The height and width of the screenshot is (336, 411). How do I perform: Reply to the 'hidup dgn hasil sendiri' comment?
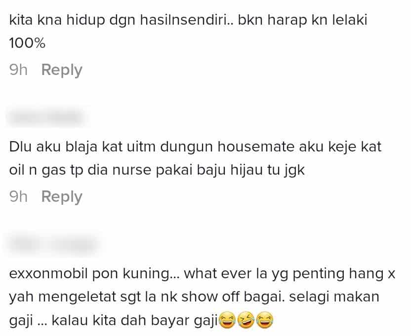point(62,70)
